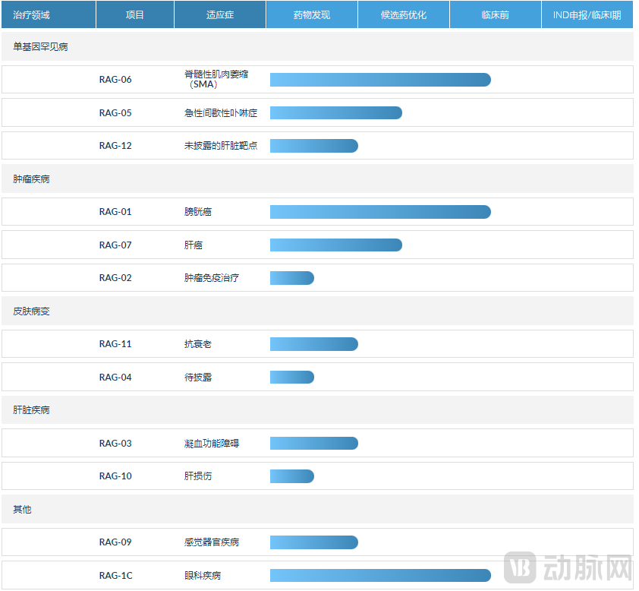Click the 膀胱癌 pipeline progress bar
Viewport: 639px width, 591px height.
[380, 212]
